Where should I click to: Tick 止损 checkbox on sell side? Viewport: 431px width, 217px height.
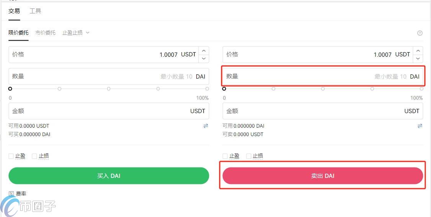[248, 156]
